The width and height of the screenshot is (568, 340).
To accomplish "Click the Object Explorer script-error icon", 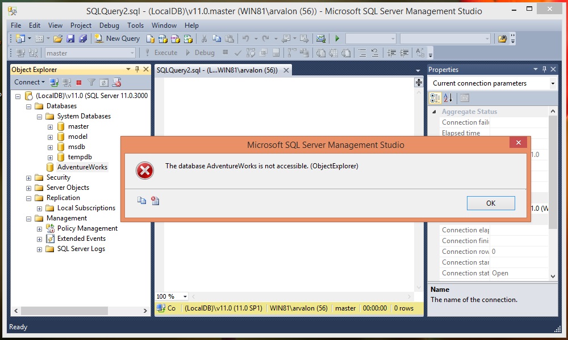I will tap(116, 82).
